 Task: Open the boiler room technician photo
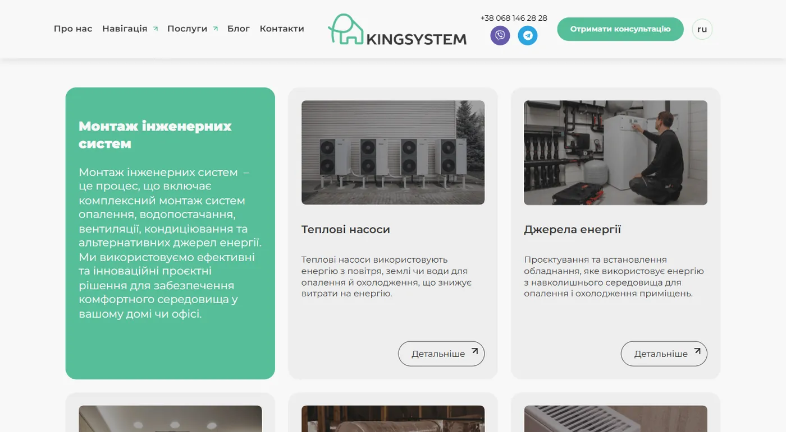point(615,152)
